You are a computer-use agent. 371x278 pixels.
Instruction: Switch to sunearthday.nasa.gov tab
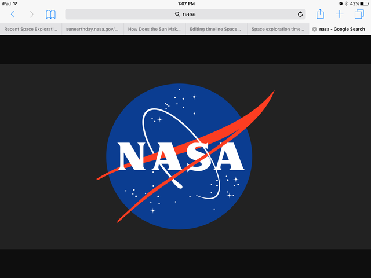tap(93, 29)
